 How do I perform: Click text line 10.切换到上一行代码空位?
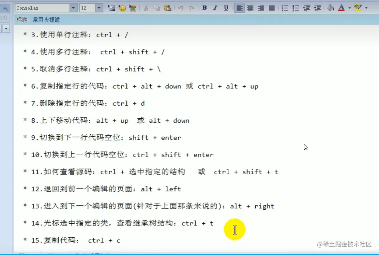118,155
